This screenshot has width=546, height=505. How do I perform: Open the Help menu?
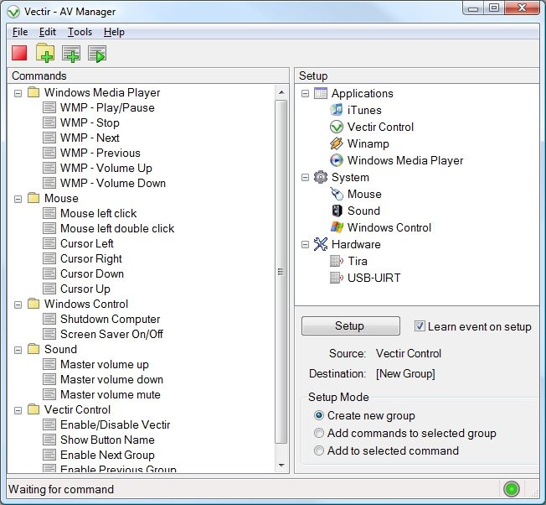point(114,32)
